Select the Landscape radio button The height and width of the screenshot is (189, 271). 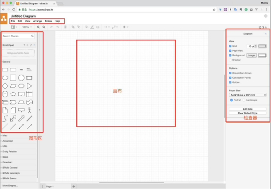[x=244, y=100]
